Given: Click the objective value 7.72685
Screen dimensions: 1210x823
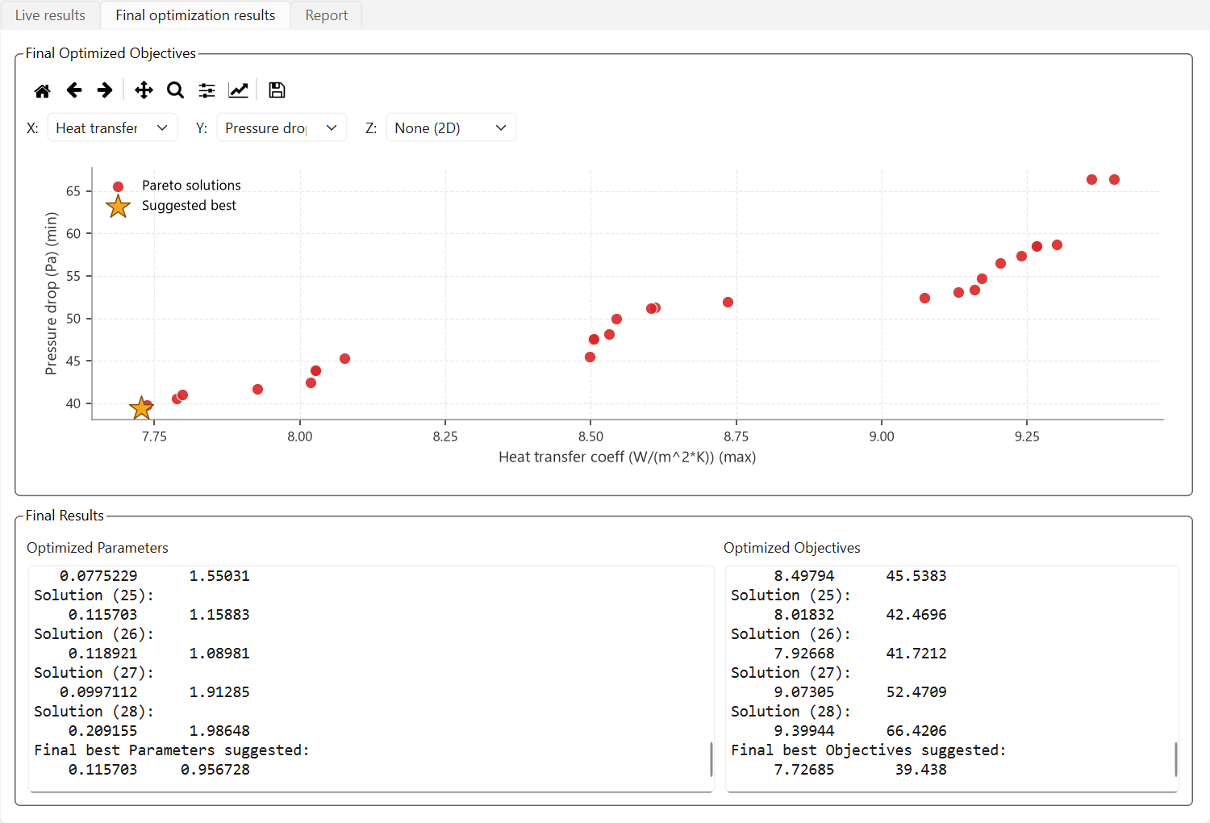Looking at the screenshot, I should [804, 770].
